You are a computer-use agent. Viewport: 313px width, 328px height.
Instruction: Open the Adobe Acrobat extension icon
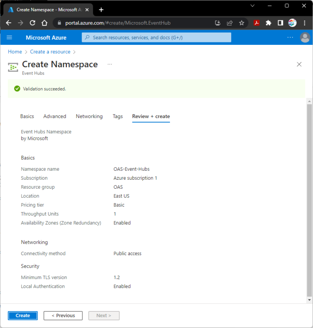(x=256, y=23)
